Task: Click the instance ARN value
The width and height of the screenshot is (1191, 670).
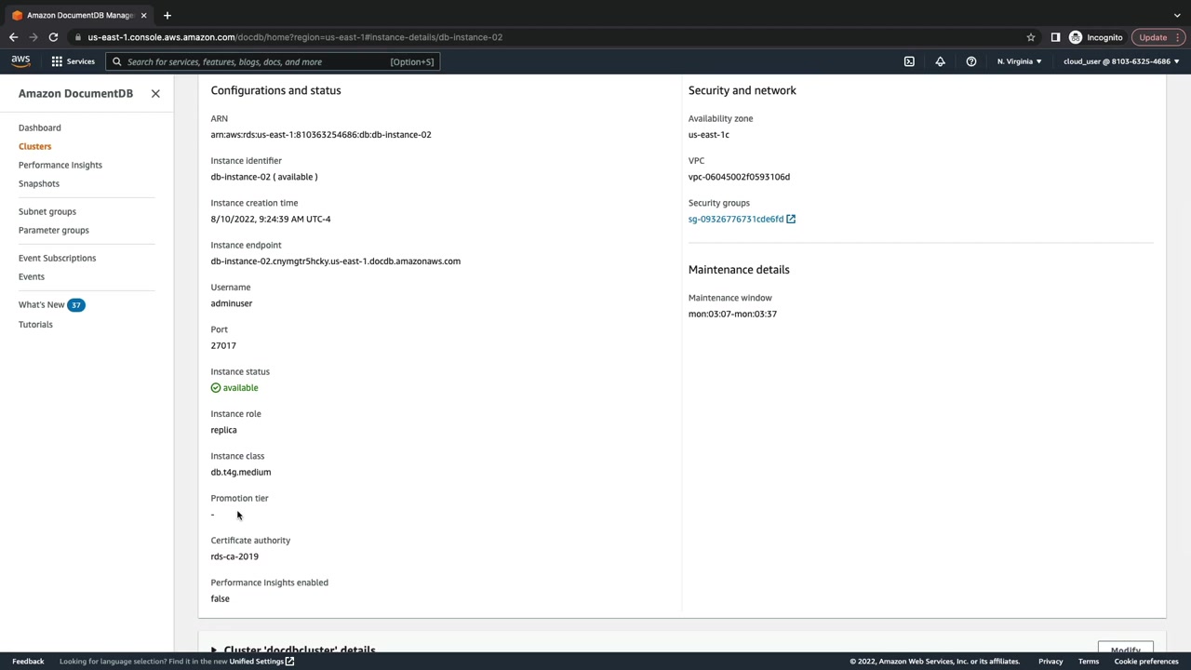Action: (x=321, y=134)
